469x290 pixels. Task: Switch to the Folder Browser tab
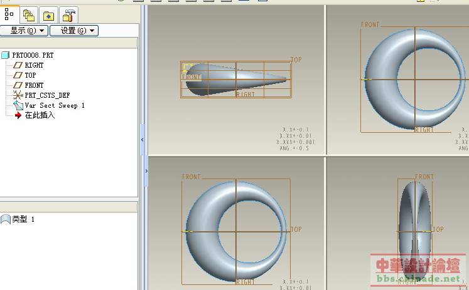pyautogui.click(x=29, y=15)
